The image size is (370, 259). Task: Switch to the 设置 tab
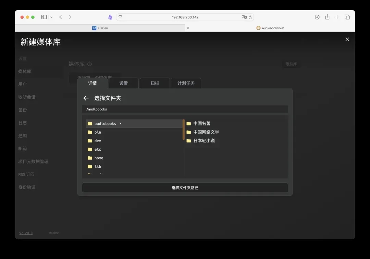pos(123,83)
